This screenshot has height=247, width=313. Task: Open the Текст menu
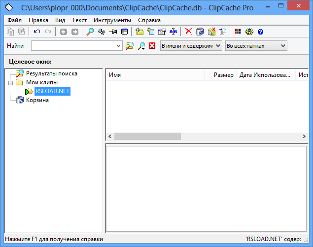point(79,20)
